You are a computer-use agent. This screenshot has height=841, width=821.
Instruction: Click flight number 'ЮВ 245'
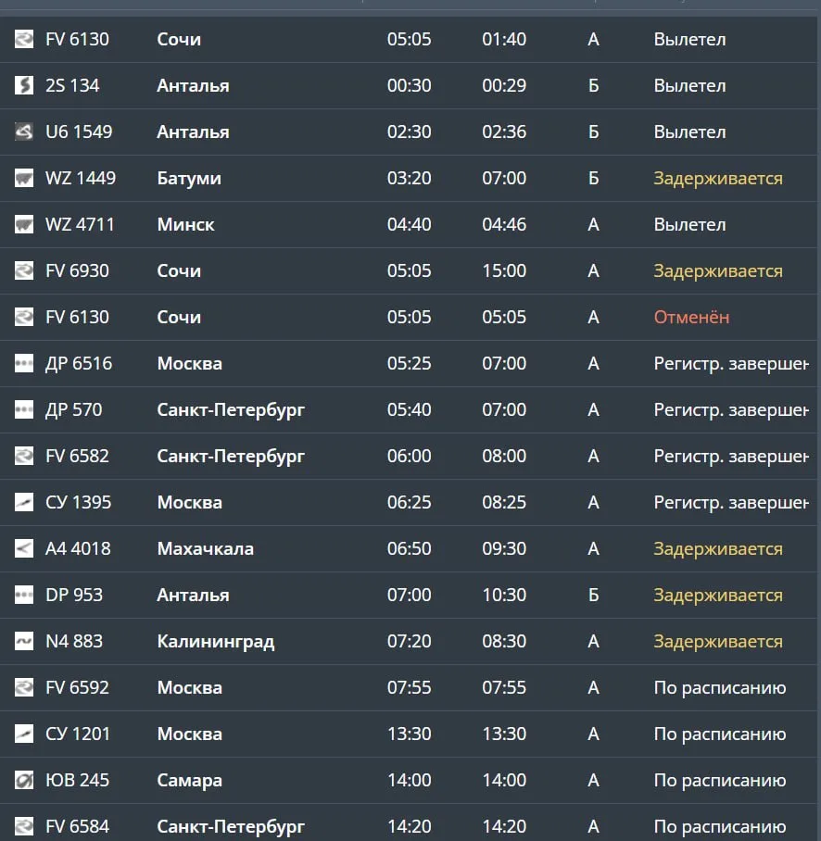[x=77, y=780]
